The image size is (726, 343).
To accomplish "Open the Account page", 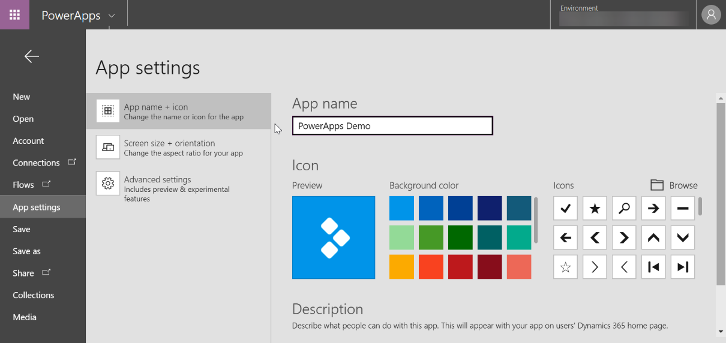I will [28, 141].
